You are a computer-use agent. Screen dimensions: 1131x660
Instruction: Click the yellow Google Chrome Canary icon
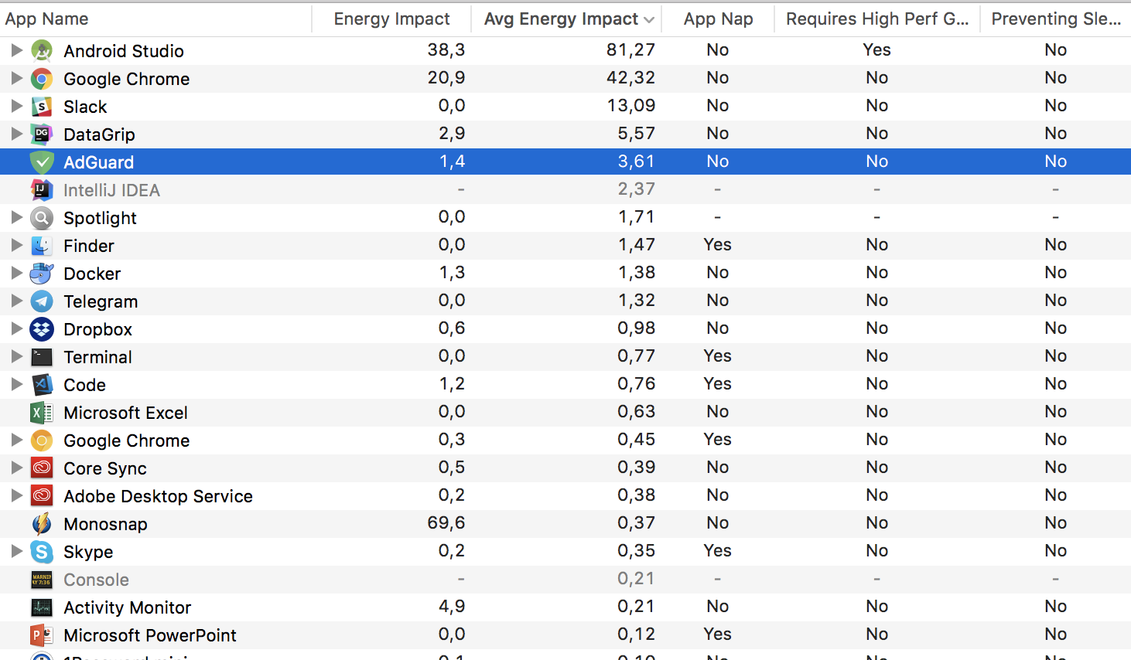(x=42, y=441)
